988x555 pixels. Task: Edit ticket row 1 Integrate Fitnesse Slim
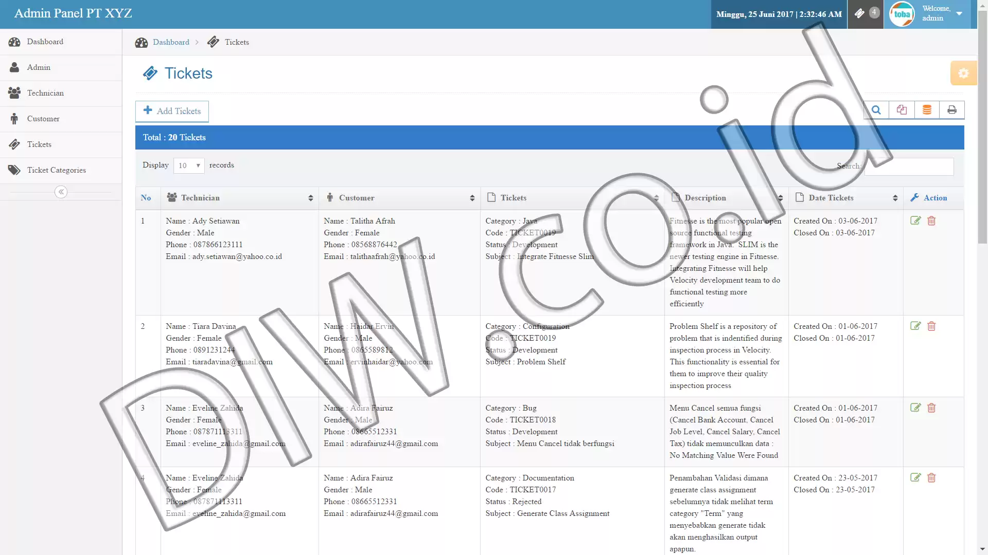coord(915,220)
